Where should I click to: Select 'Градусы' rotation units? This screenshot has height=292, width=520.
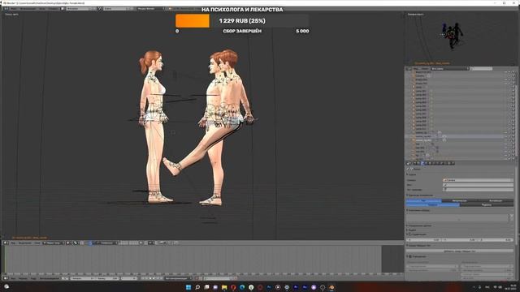click(x=433, y=205)
